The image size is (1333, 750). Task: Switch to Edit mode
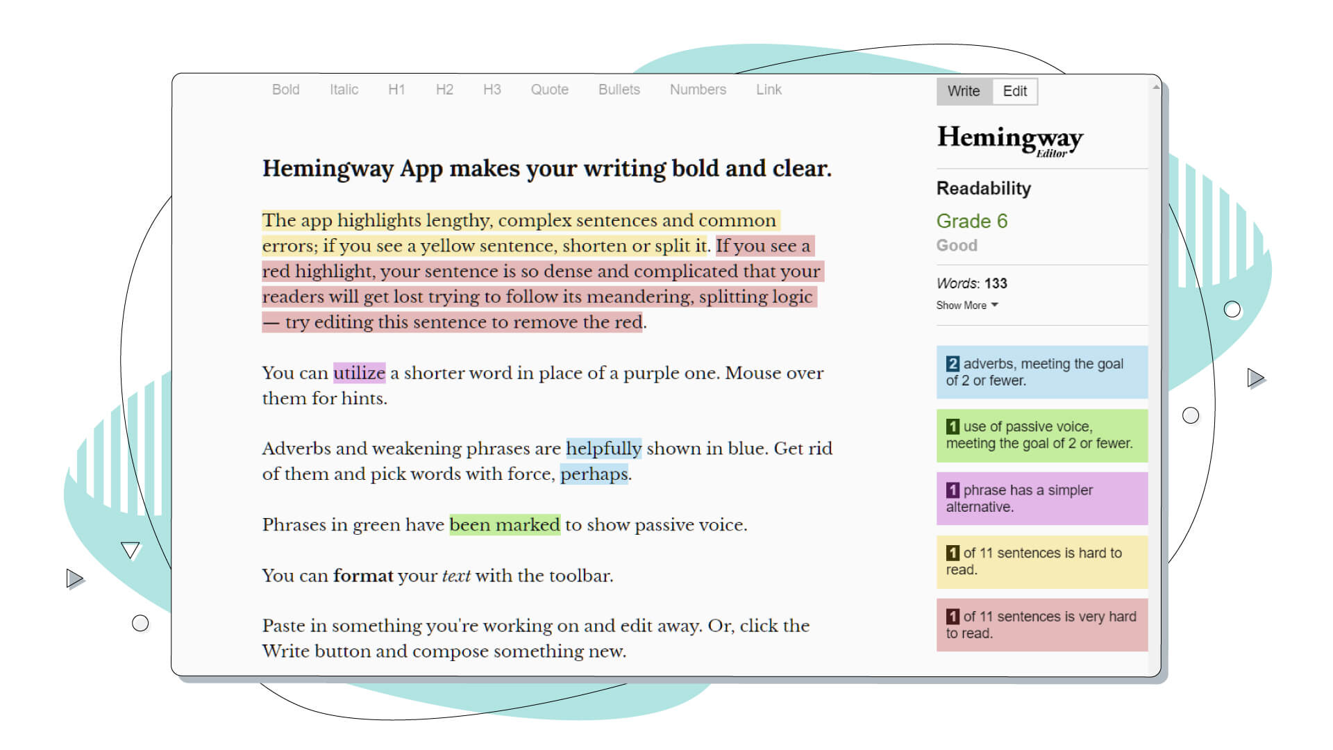tap(1014, 91)
